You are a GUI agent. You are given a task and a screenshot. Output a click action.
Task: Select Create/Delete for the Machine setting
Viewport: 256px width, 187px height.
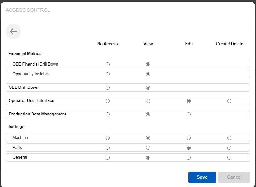click(229, 138)
